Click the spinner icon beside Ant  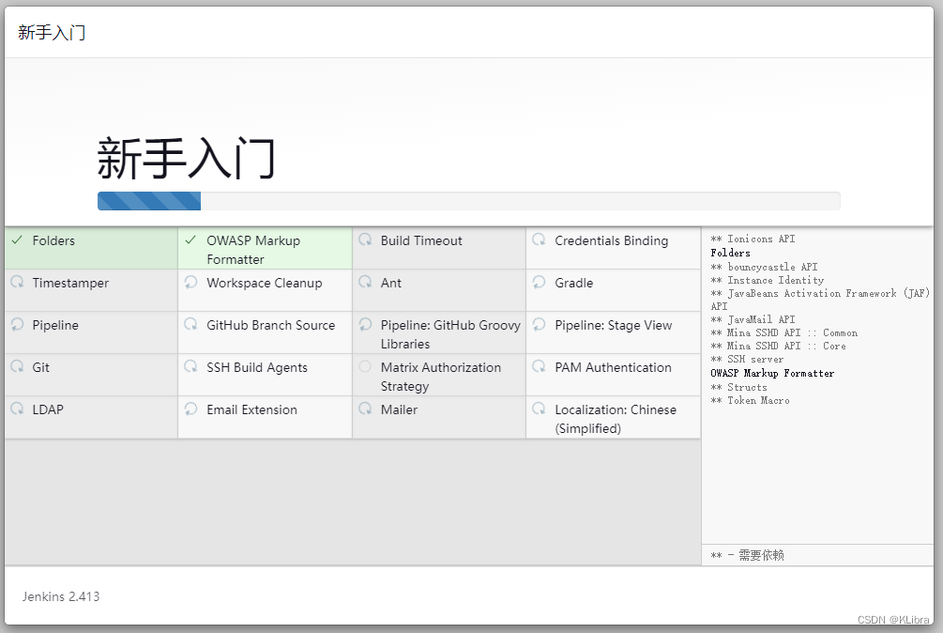pos(365,282)
